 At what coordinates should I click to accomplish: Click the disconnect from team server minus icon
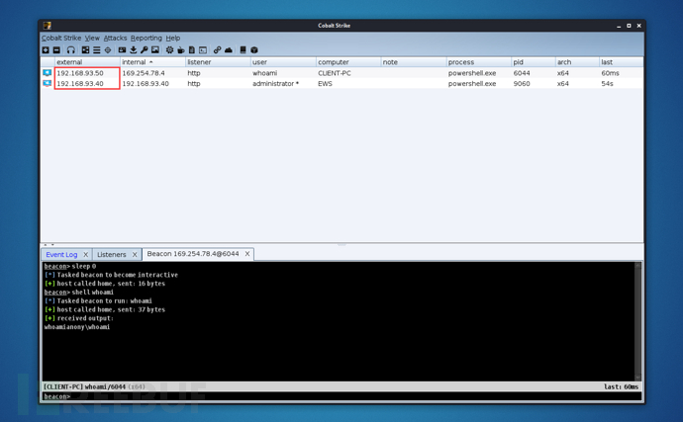coord(56,50)
